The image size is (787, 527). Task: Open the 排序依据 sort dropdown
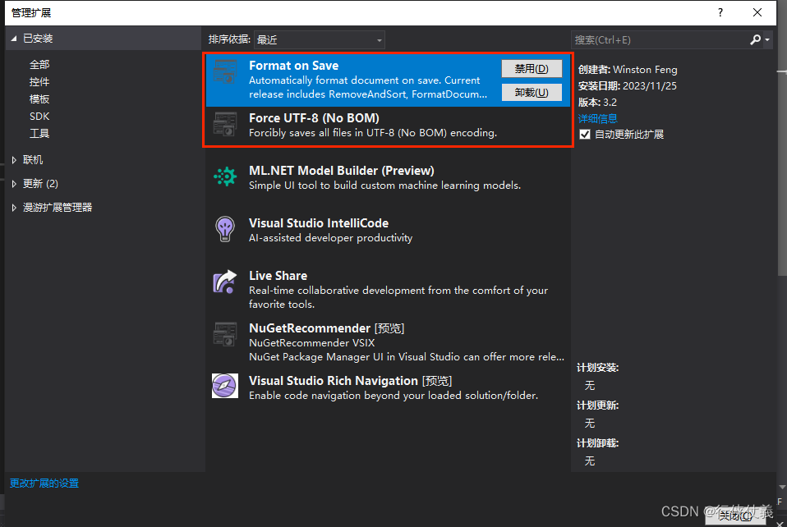[320, 39]
